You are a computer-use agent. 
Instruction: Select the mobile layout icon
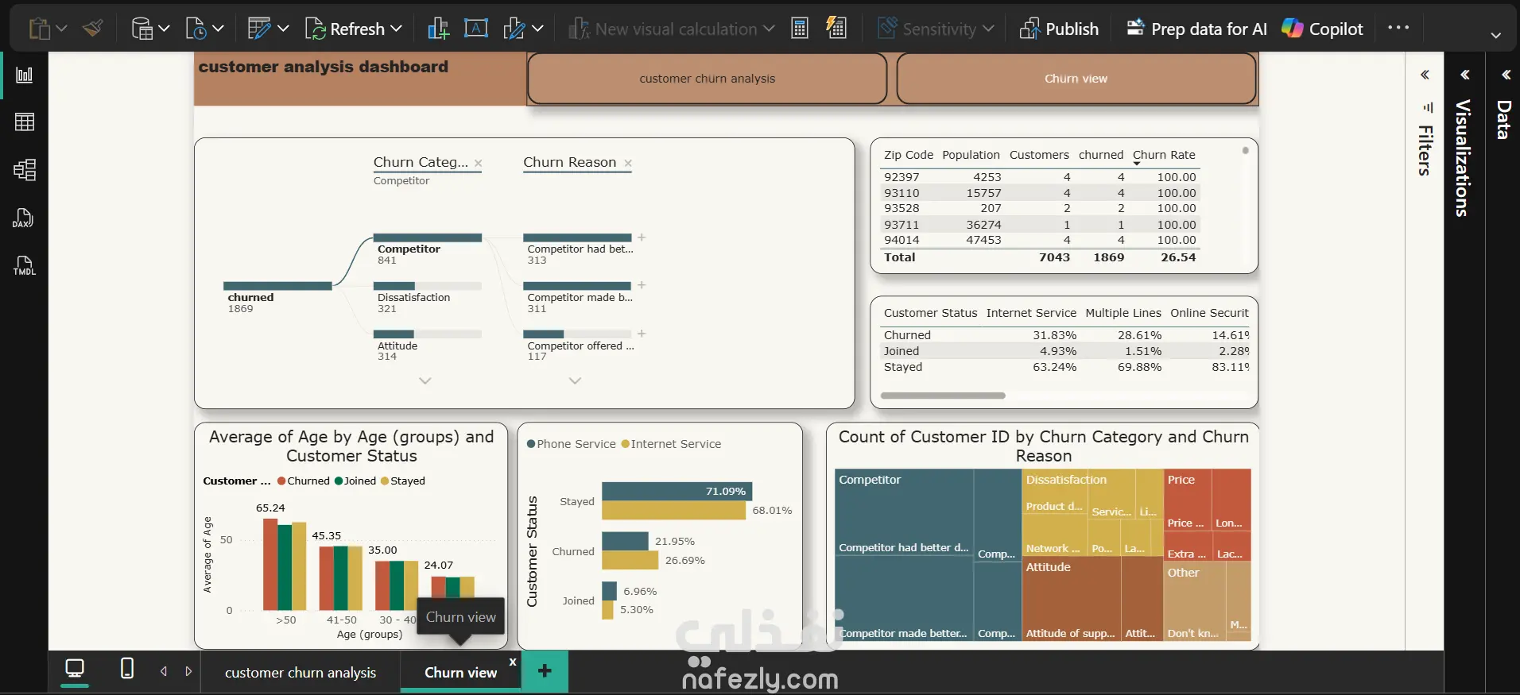127,669
